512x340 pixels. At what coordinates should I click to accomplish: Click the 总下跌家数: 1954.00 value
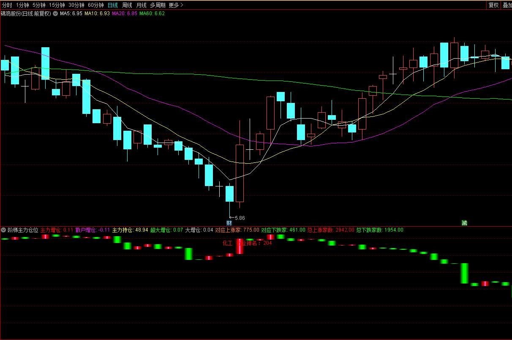[380, 230]
